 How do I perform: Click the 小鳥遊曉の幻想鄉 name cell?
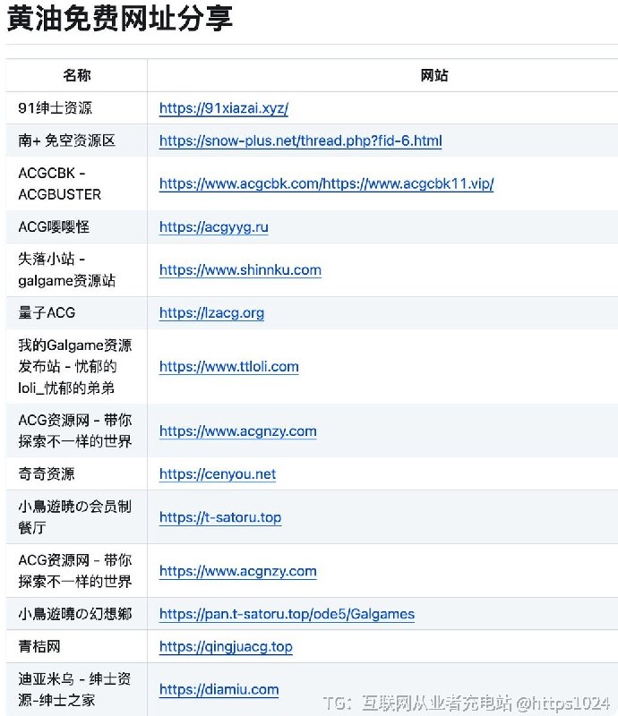tap(75, 614)
